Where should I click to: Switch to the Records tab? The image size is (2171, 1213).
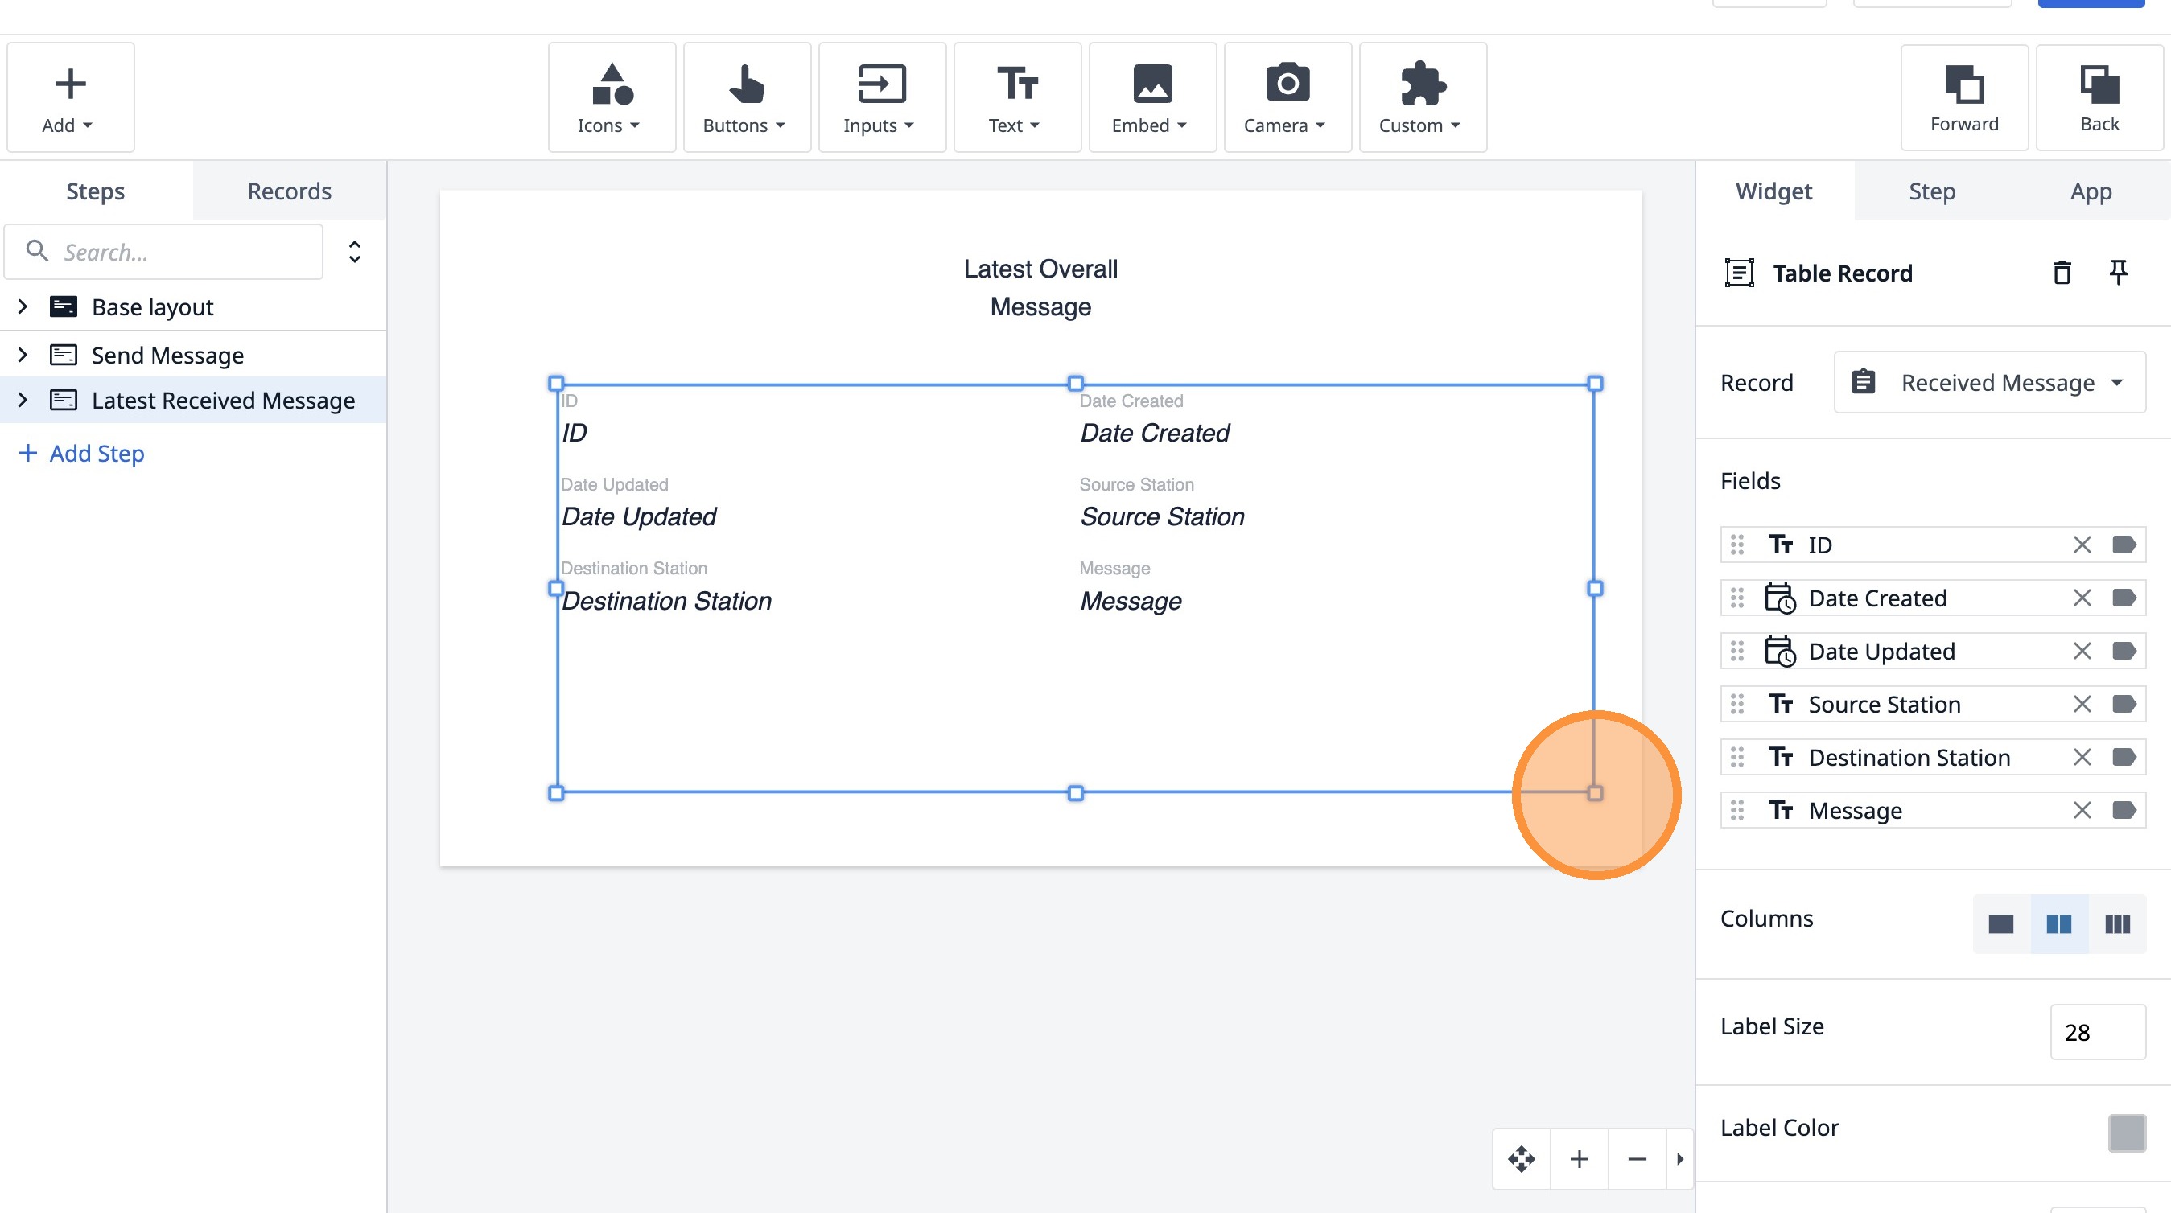pos(289,191)
